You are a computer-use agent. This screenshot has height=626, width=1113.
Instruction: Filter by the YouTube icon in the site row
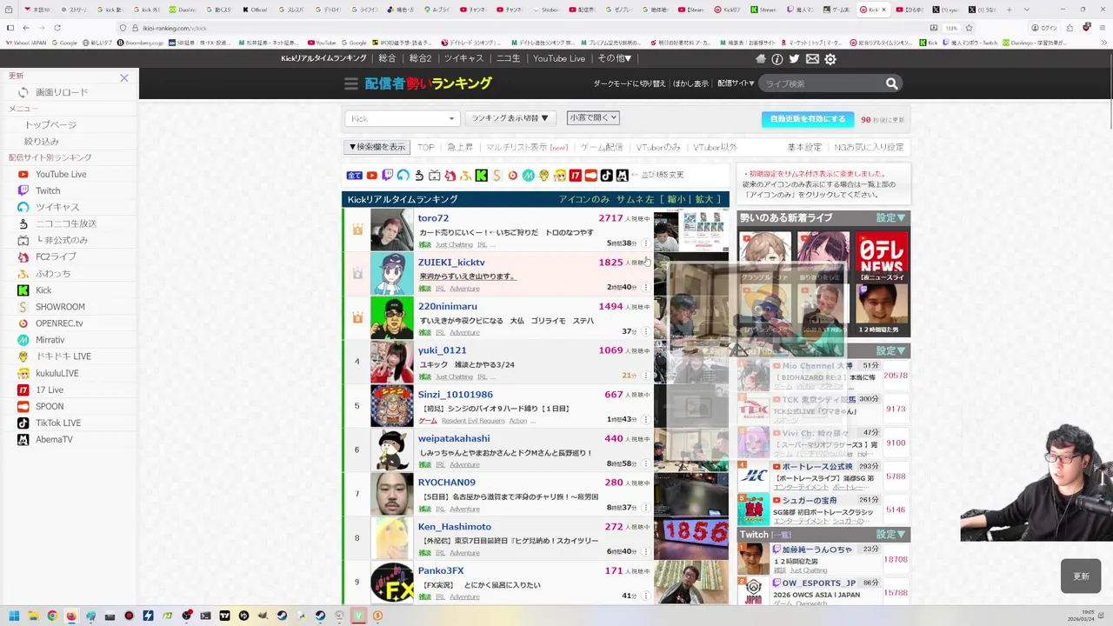(x=371, y=175)
